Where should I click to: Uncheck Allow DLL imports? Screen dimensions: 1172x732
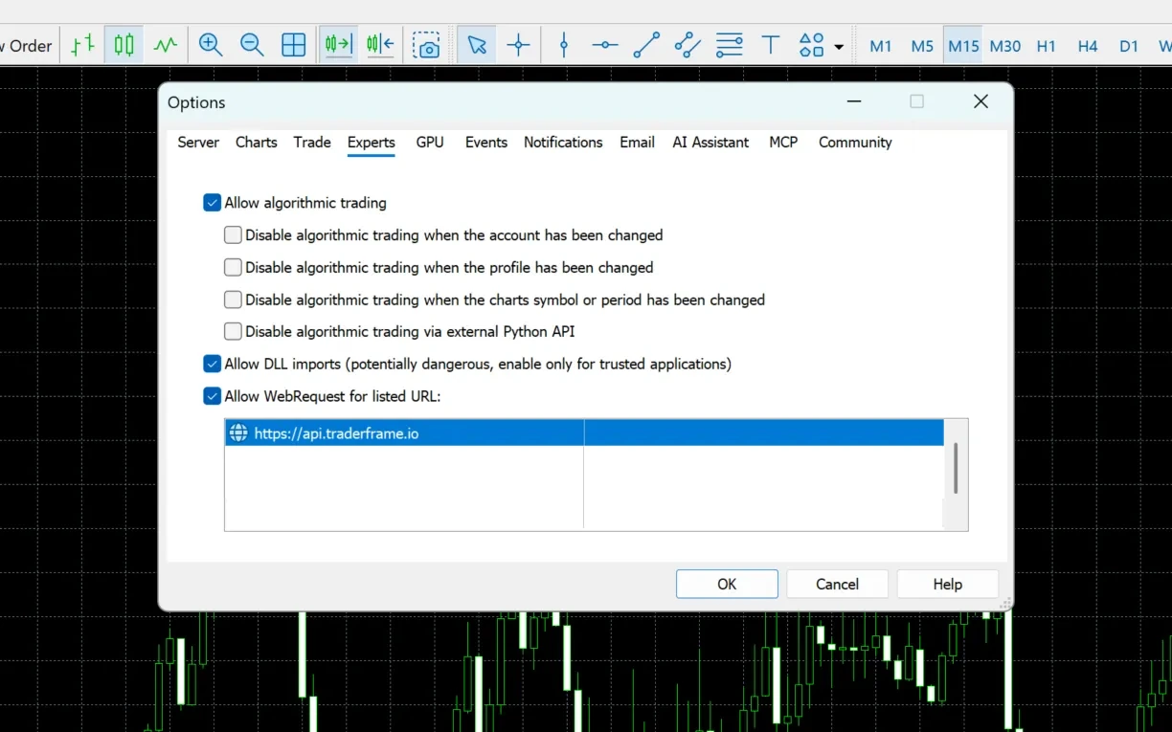[213, 364]
